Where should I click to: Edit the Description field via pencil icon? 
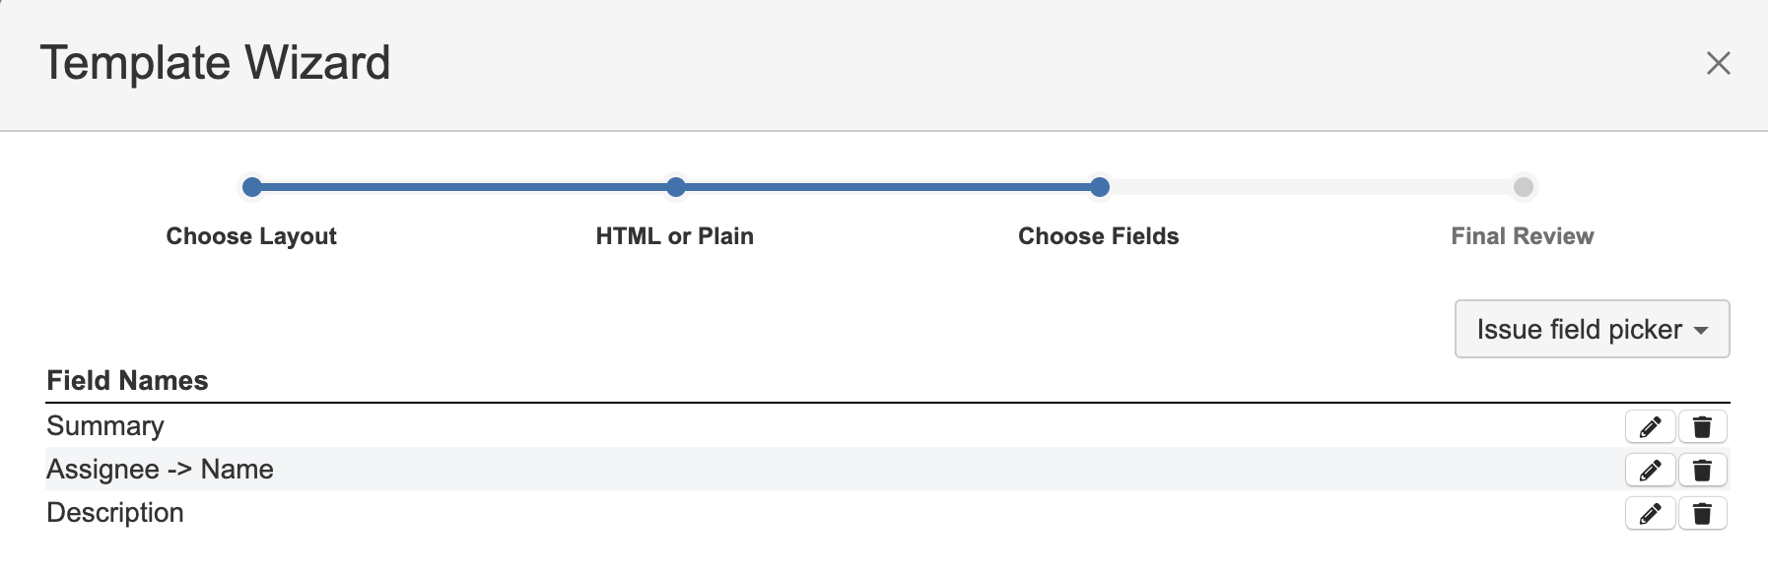pyautogui.click(x=1650, y=513)
